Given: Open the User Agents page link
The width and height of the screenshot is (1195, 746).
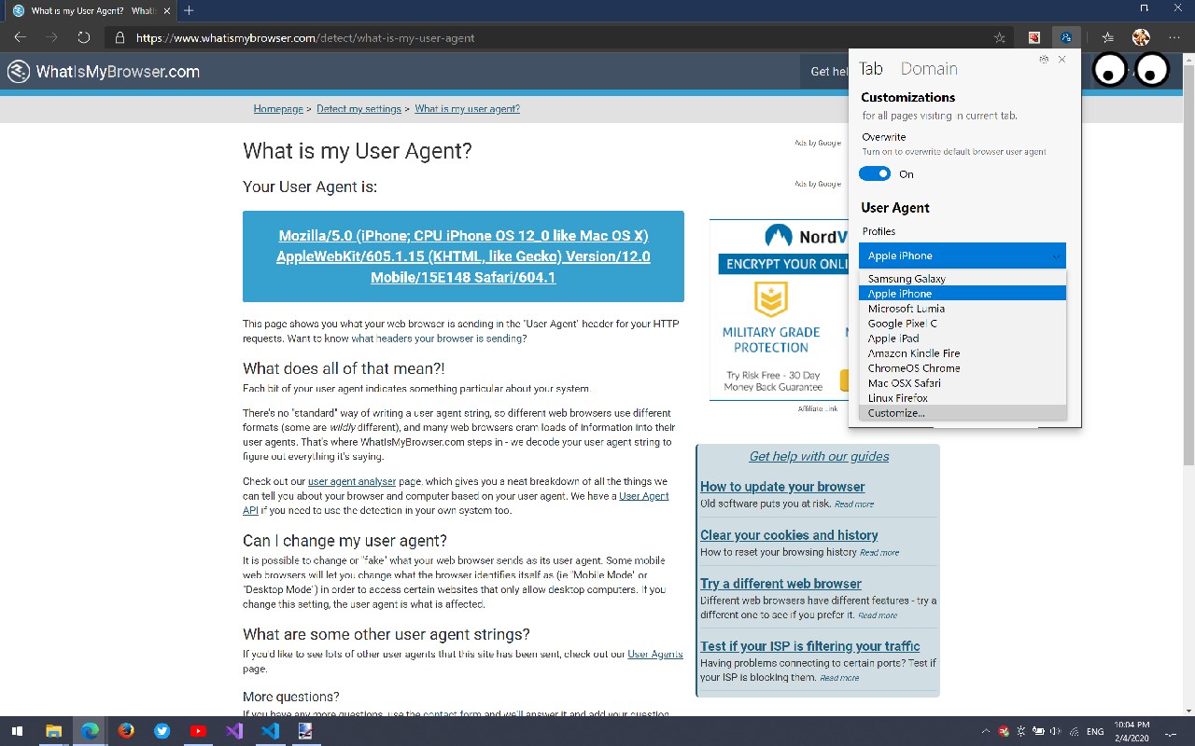Looking at the screenshot, I should pyautogui.click(x=654, y=655).
